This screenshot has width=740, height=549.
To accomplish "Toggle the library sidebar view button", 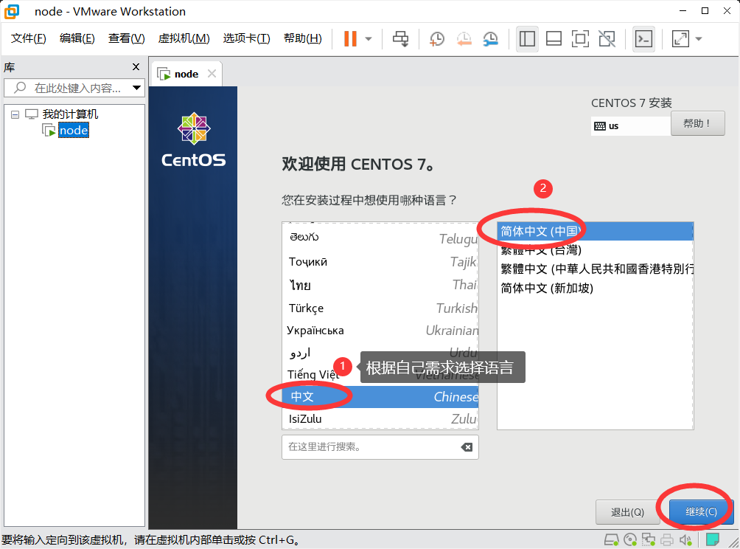I will pos(527,38).
